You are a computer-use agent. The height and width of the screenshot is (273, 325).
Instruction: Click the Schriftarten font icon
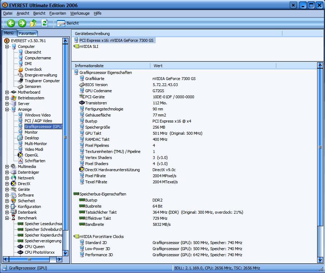(x=20, y=161)
